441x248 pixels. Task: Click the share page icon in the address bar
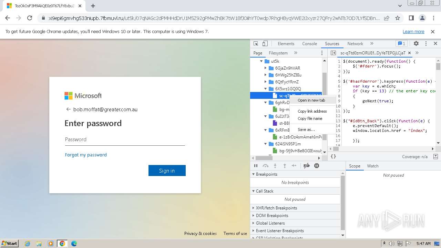pyautogui.click(x=387, y=18)
